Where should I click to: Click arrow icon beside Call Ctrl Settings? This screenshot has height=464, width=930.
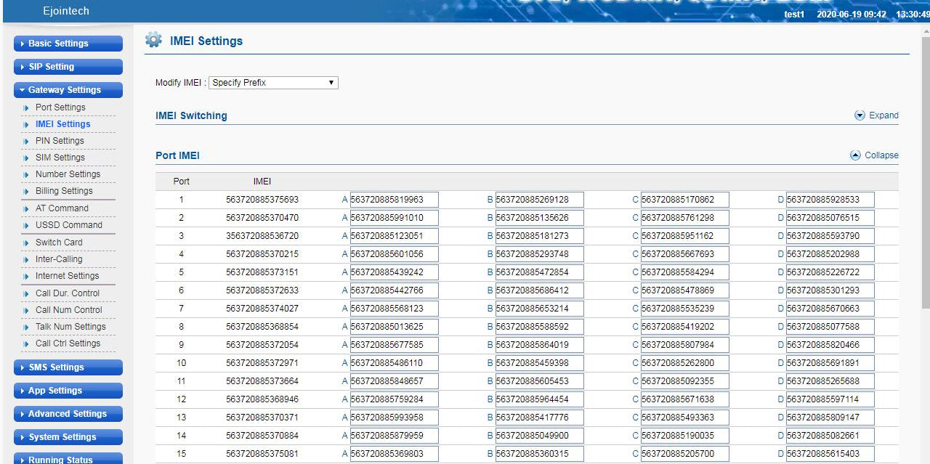27,344
